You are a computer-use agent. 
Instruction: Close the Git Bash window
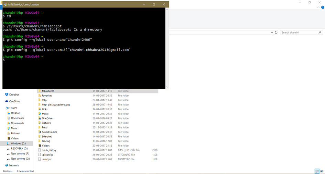pyautogui.click(x=164, y=4)
